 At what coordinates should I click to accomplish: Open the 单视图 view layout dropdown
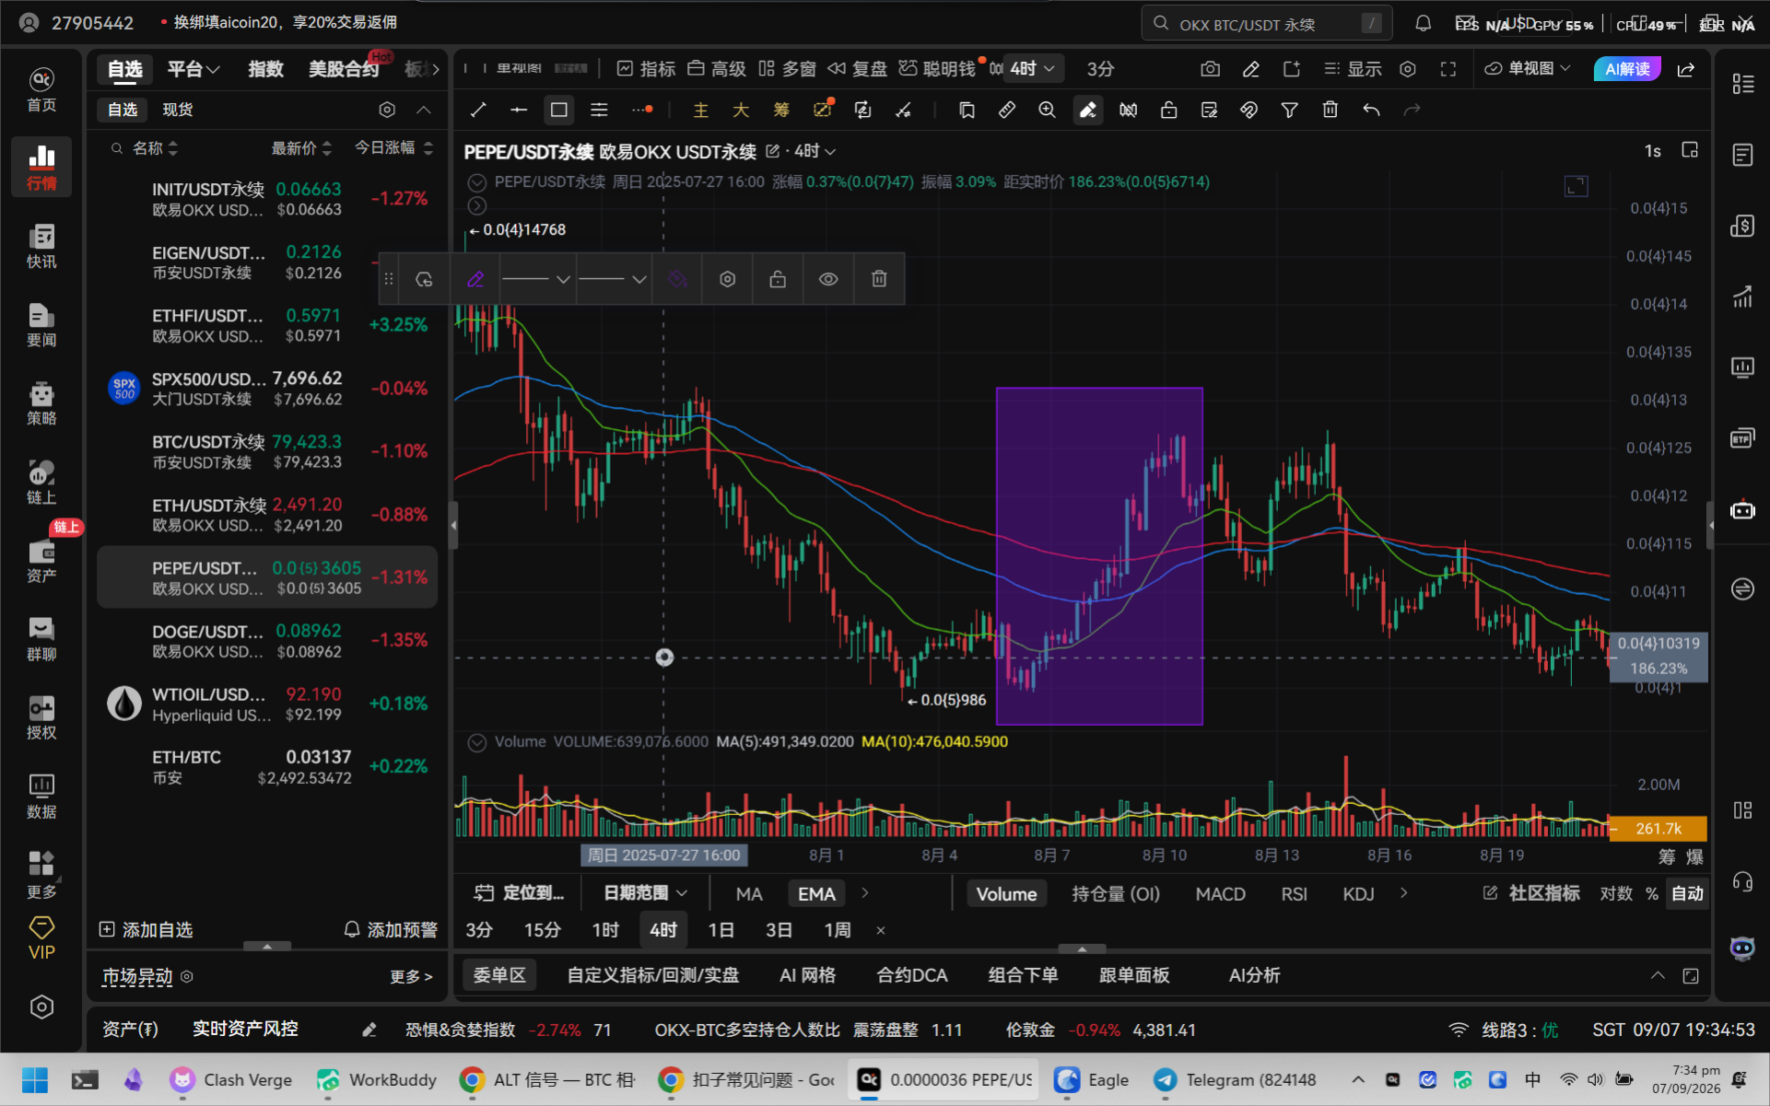tap(1528, 69)
